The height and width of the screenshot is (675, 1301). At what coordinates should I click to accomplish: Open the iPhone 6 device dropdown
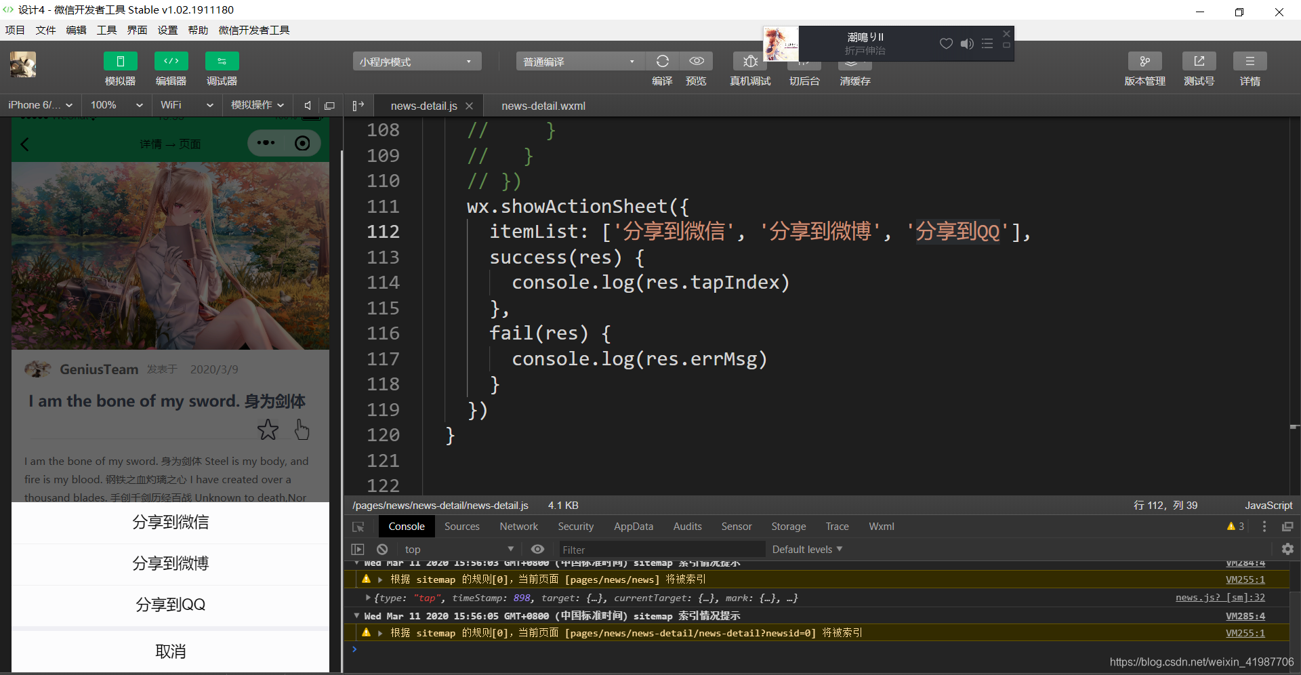tap(40, 105)
